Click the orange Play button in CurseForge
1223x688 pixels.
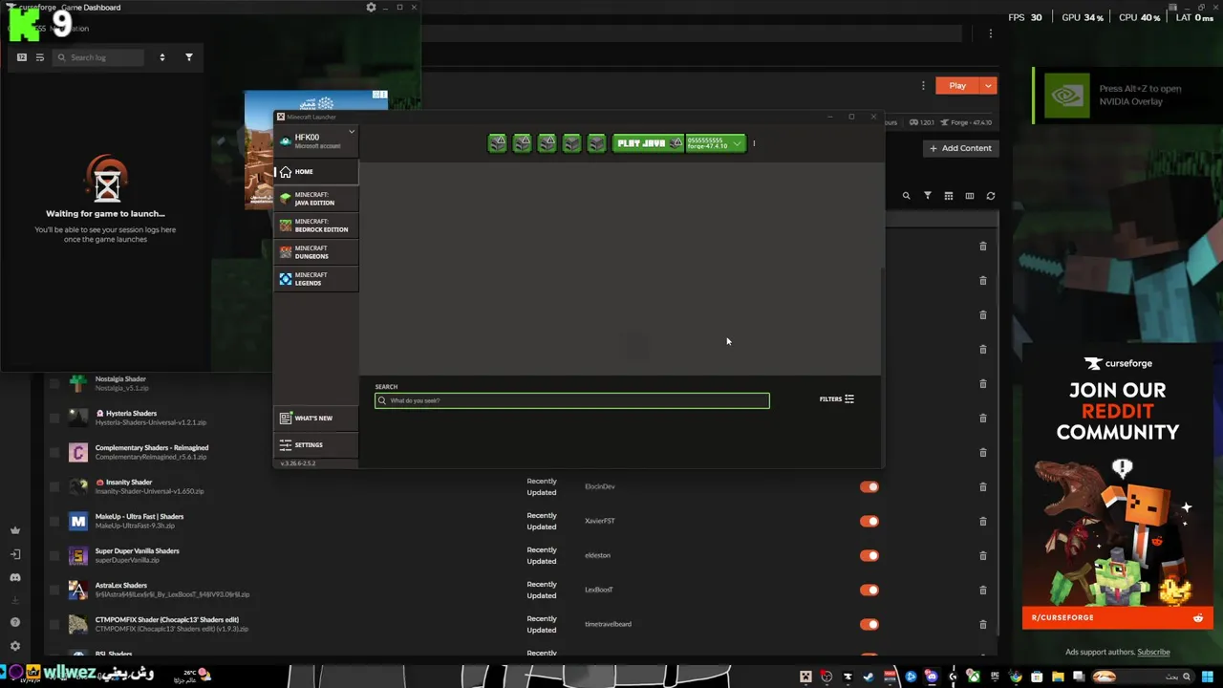[x=957, y=86]
